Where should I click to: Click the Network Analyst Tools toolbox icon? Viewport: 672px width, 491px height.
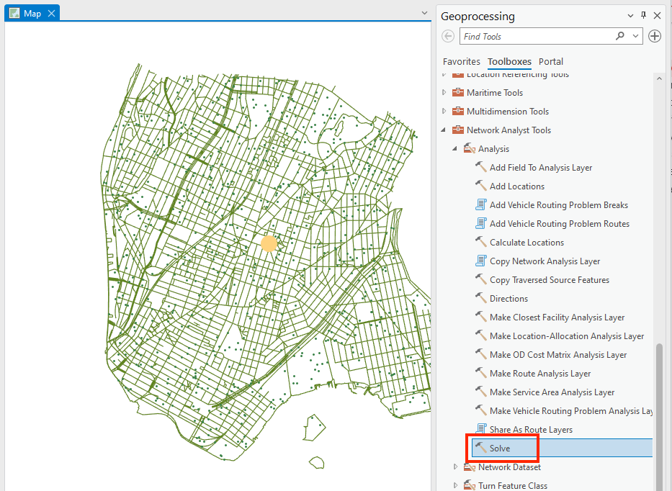[x=457, y=130]
